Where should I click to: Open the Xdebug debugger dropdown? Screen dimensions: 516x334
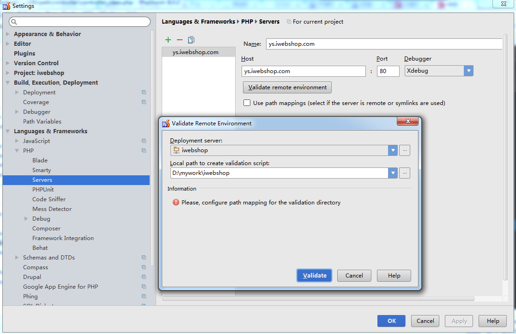[x=469, y=70]
